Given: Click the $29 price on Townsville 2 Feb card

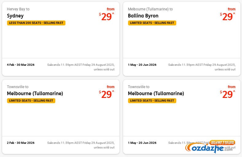Looking at the screenshot, I should [x=106, y=95].
